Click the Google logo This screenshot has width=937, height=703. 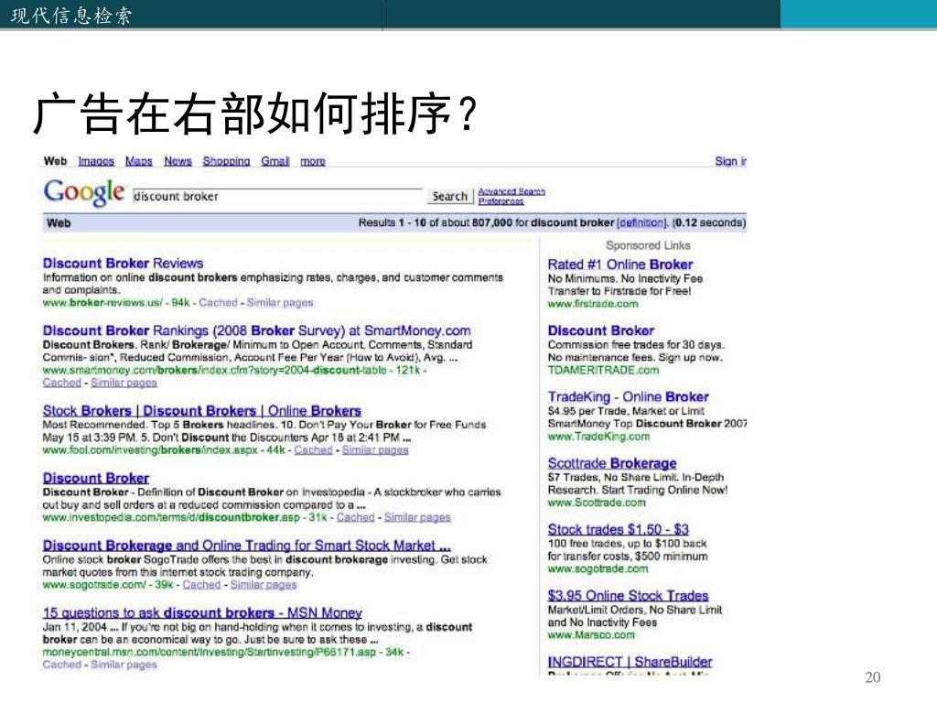(x=83, y=192)
